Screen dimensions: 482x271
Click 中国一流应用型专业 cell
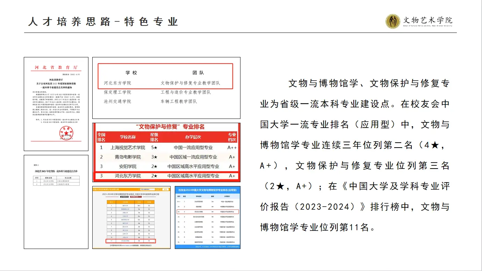[x=193, y=148]
